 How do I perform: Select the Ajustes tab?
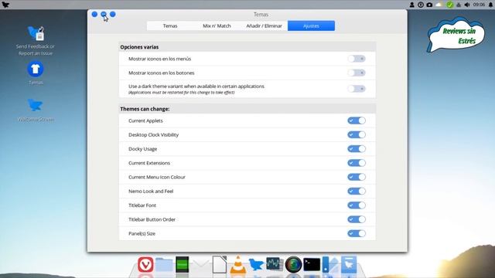(x=311, y=25)
